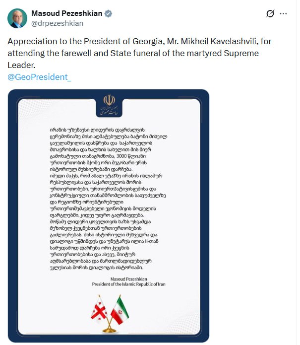Image resolution: width=300 pixels, height=345 pixels.
Task: Click the golden flag stand base
Action: tap(109, 330)
